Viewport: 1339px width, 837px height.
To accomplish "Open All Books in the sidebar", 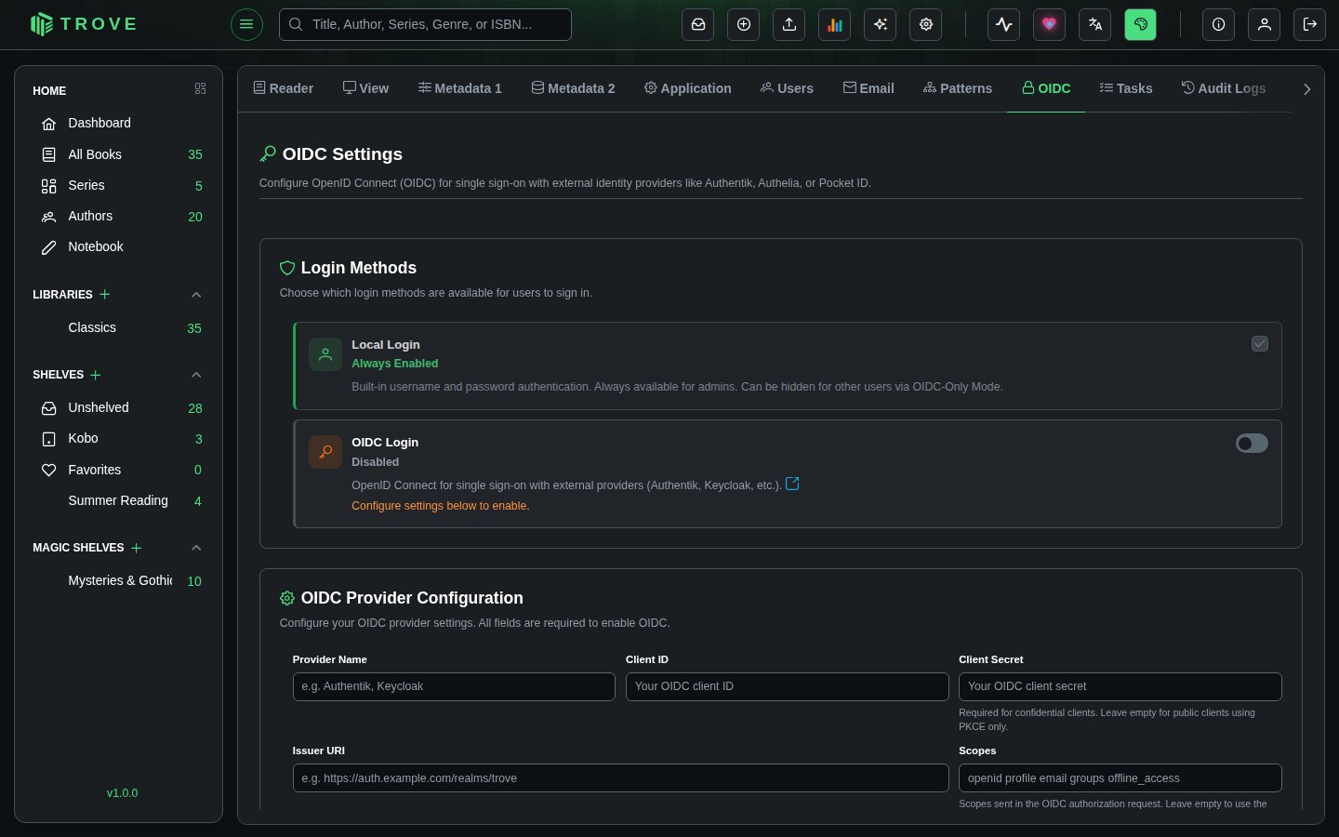I will tap(118, 154).
